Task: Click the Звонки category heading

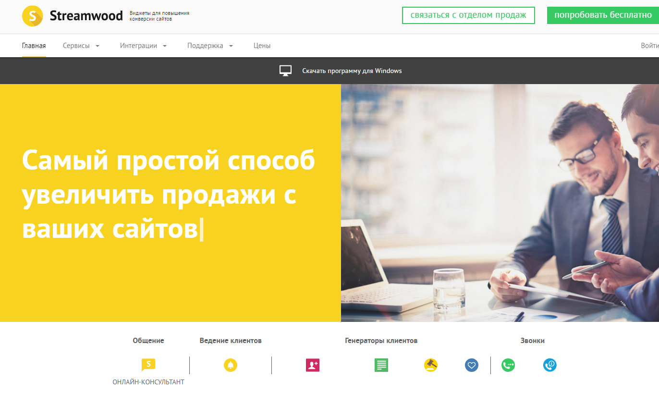Action: 533,341
